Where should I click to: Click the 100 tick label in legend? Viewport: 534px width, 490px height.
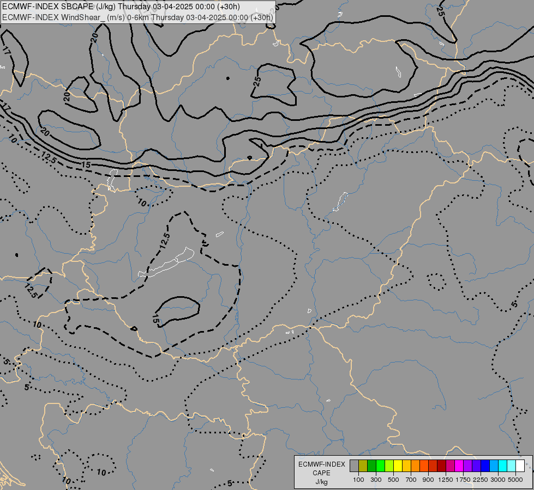click(358, 480)
